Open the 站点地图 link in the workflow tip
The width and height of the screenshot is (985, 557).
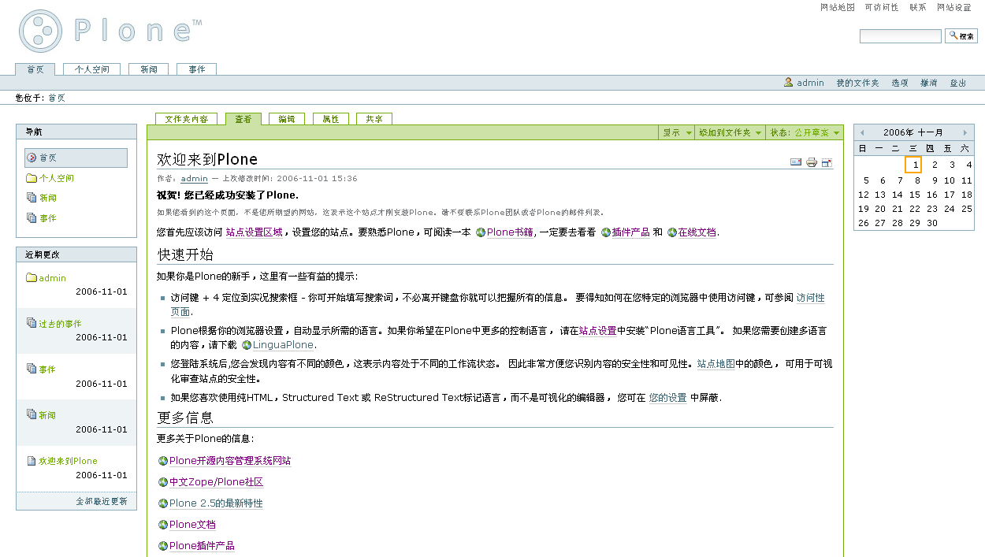[716, 364]
